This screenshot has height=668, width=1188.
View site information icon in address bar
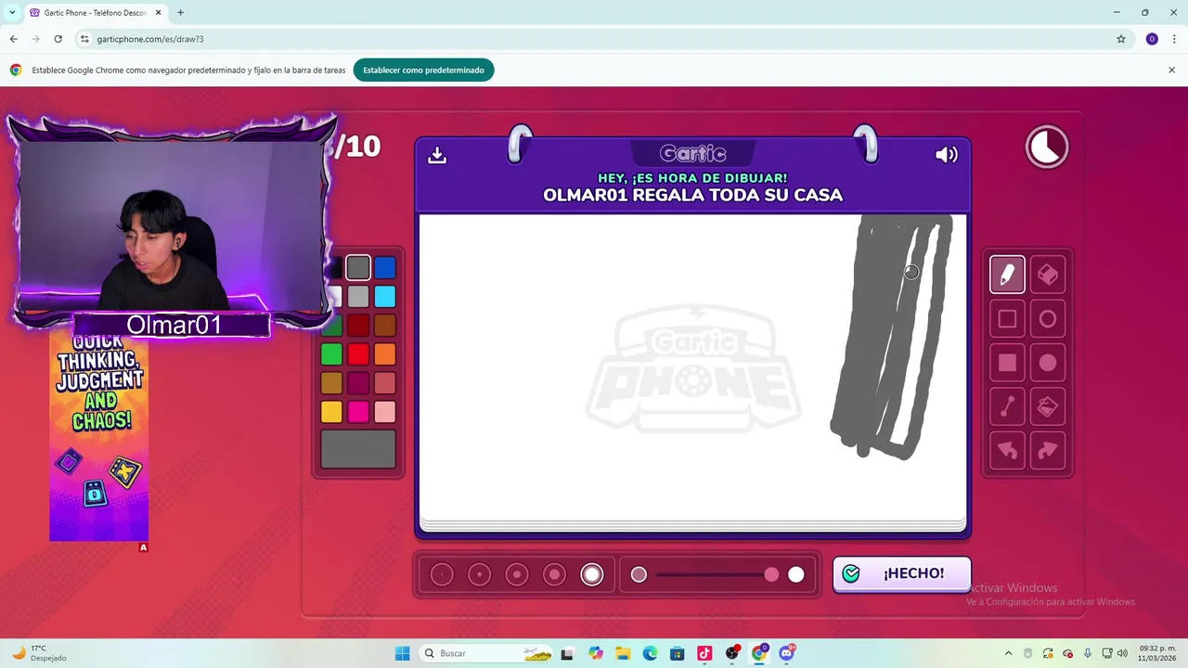coord(84,39)
